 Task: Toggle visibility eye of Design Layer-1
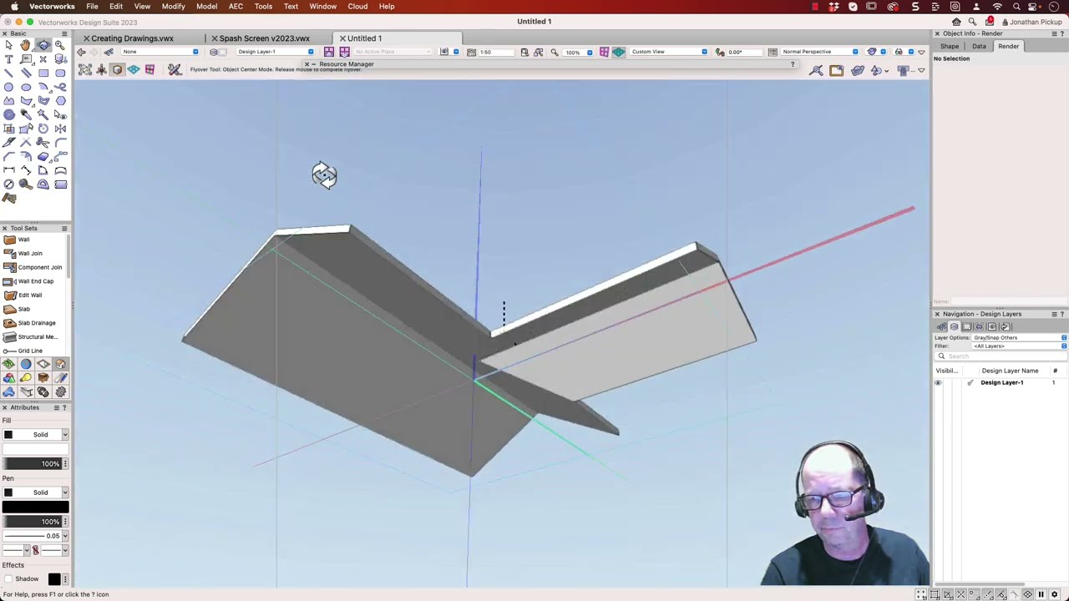coord(938,382)
